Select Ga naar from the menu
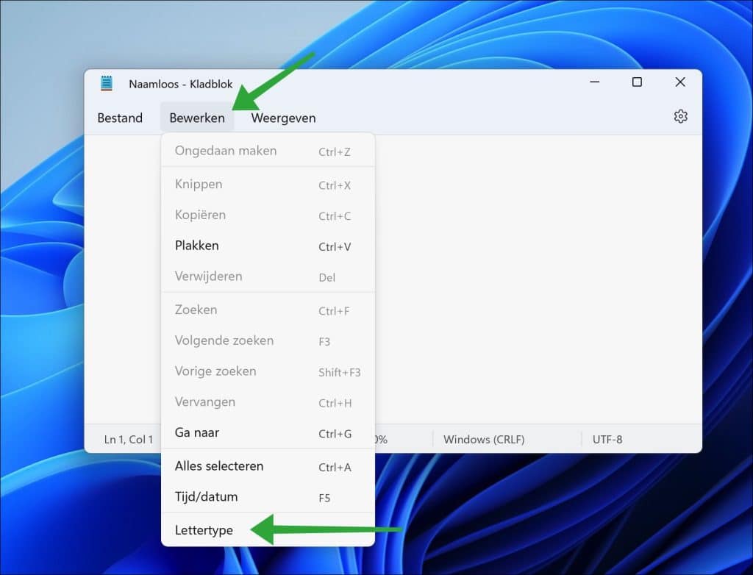 197,433
